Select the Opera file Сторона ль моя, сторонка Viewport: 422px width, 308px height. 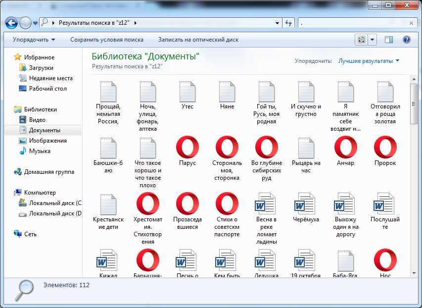pos(227,159)
